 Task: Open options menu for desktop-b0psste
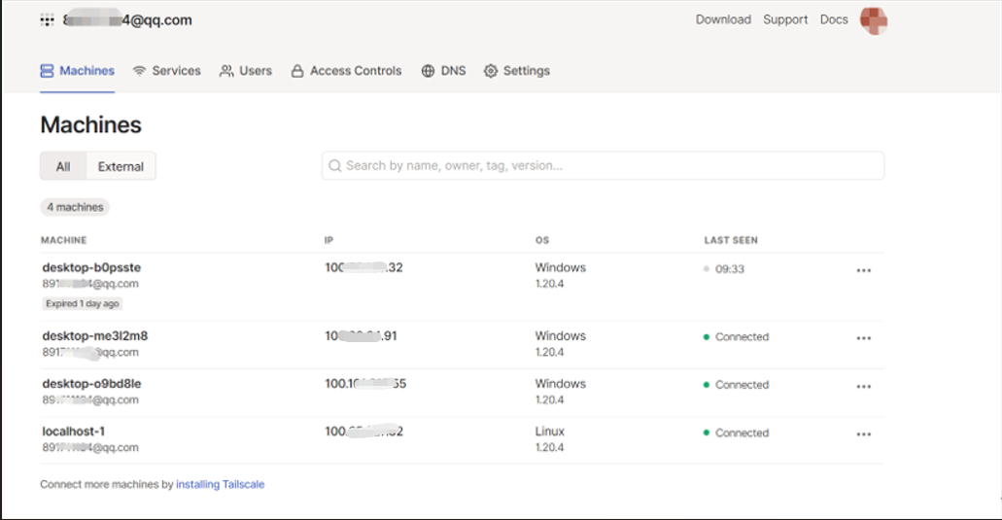[863, 270]
